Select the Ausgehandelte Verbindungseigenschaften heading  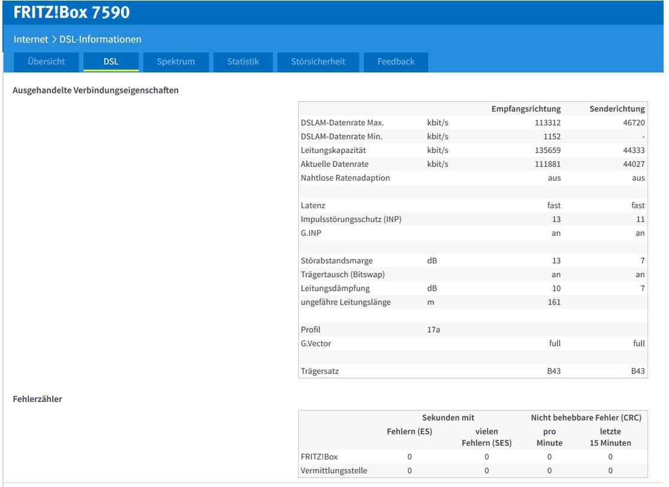(x=96, y=90)
